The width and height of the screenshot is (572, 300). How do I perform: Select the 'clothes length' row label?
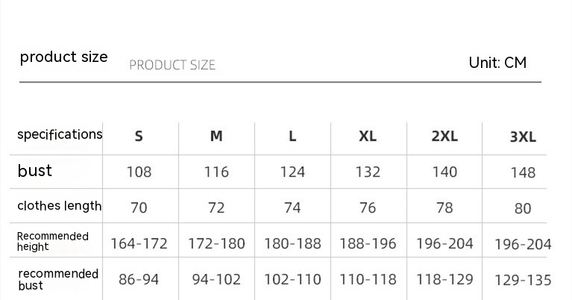coord(60,206)
